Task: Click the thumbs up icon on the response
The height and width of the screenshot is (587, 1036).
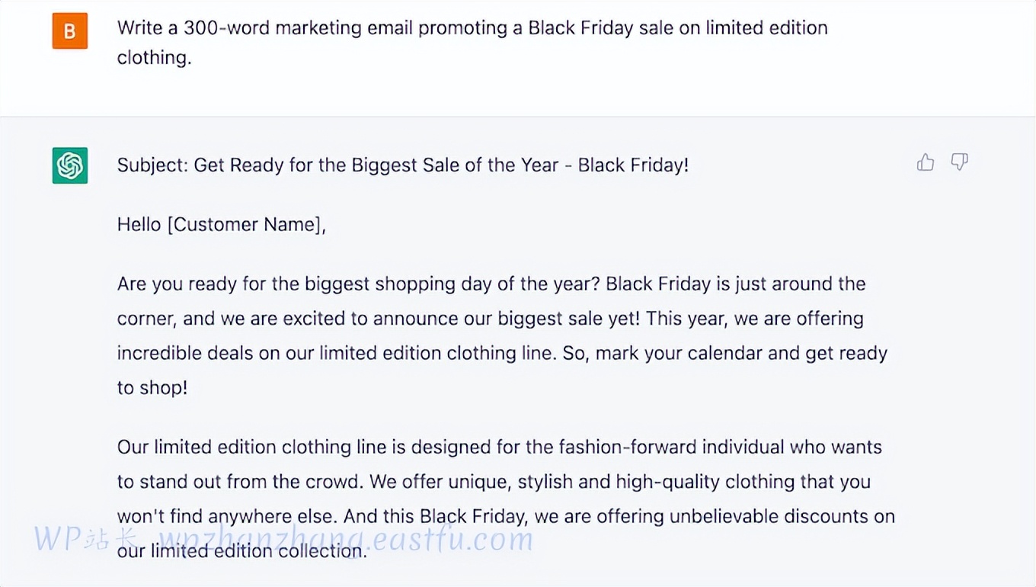Action: point(926,162)
